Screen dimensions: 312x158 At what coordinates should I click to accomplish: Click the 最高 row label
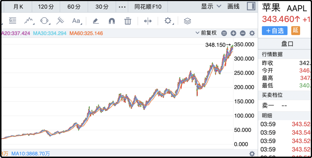coord(268,78)
